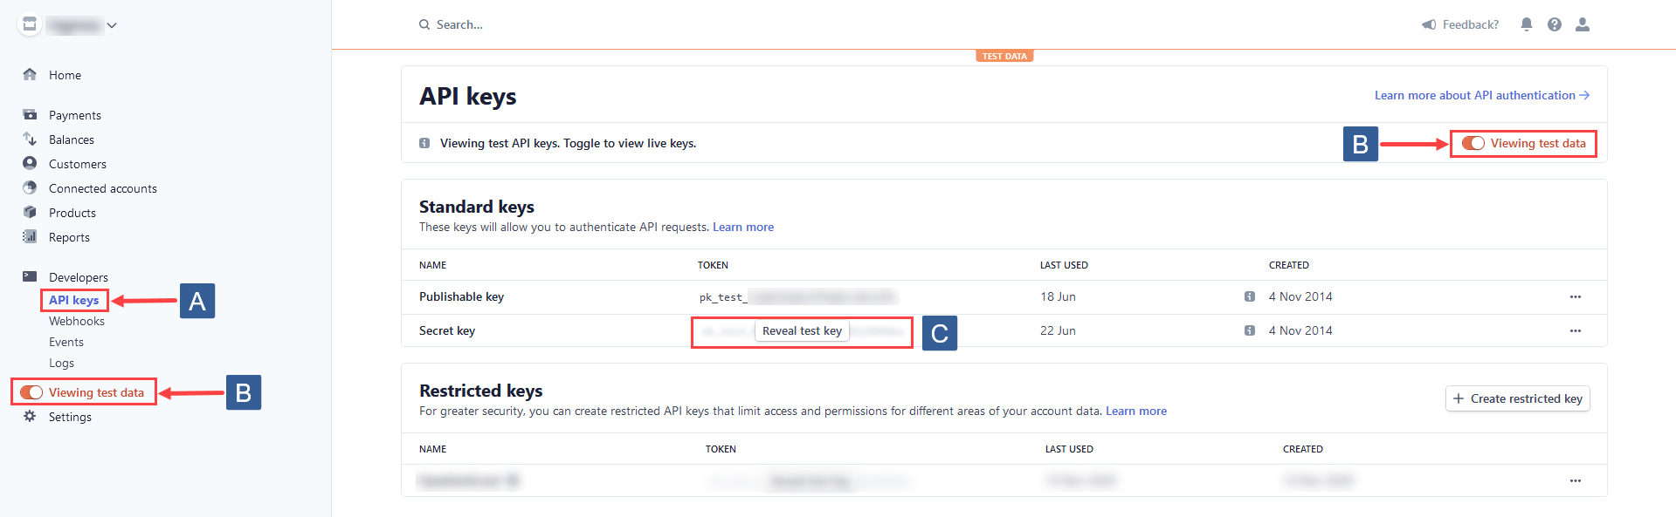Click the search magnifier icon
The height and width of the screenshot is (517, 1676).
coord(424,24)
